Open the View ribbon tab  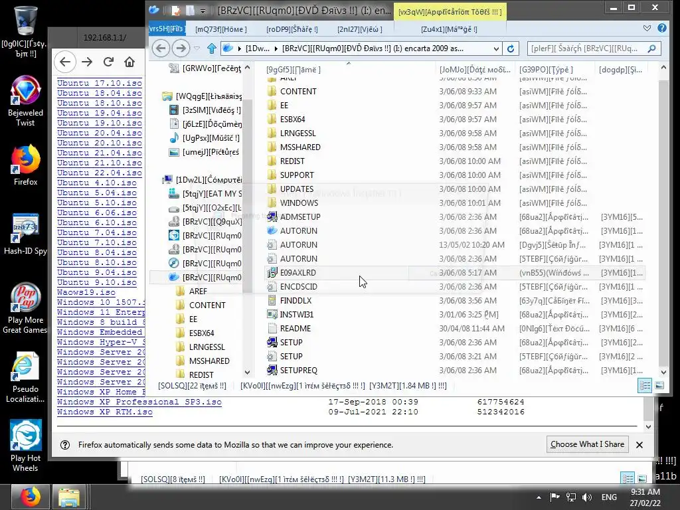coord(360,29)
